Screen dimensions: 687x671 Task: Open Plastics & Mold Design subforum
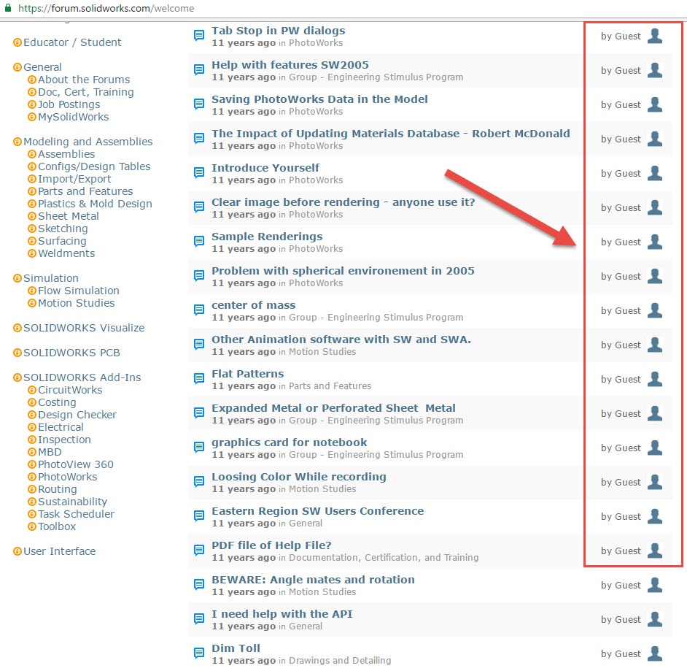pos(95,204)
